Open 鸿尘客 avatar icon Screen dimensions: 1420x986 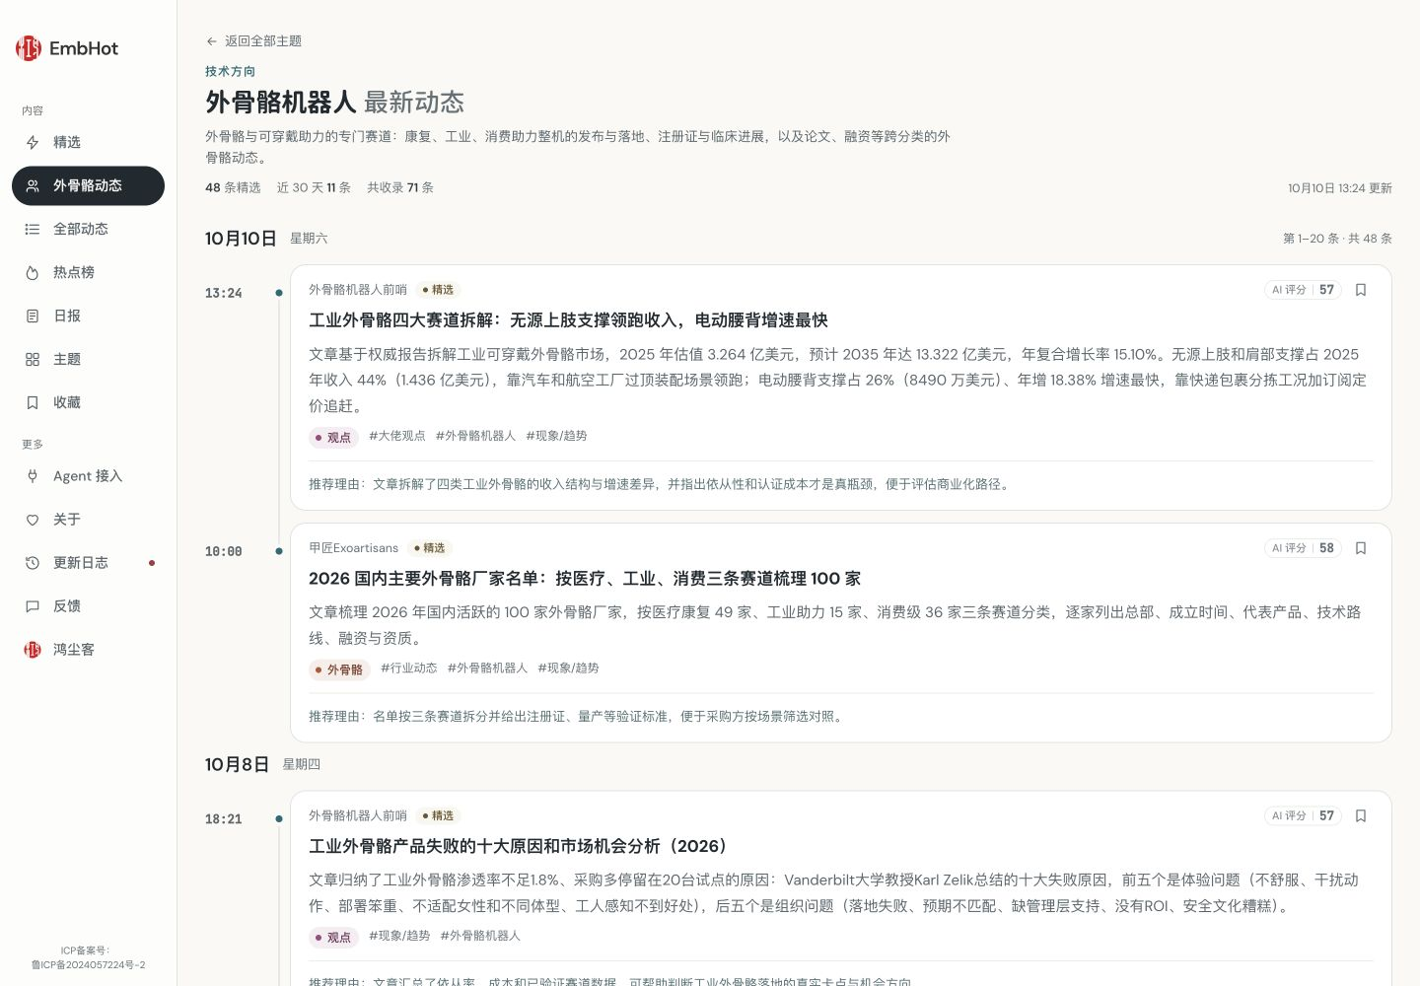(33, 650)
